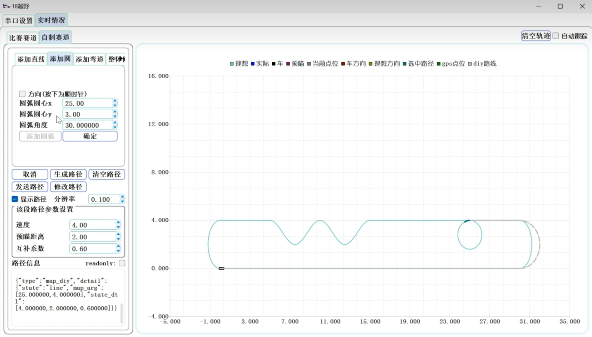Decrease 圆弧圆心x with down arrow
The height and width of the screenshot is (337, 592).
click(115, 106)
